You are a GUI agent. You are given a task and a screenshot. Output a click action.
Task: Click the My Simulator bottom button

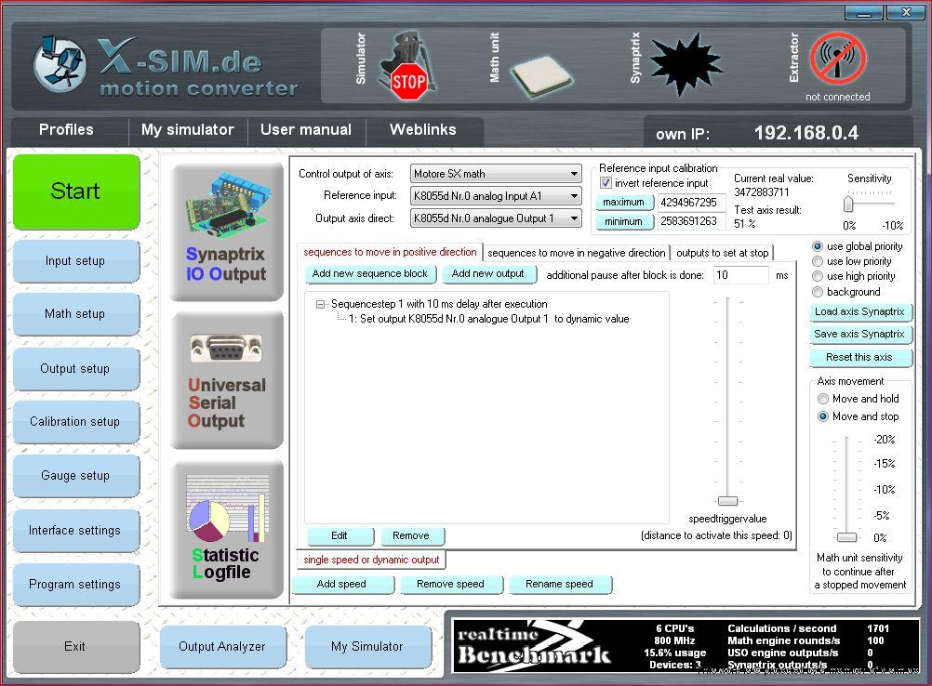pyautogui.click(x=367, y=646)
